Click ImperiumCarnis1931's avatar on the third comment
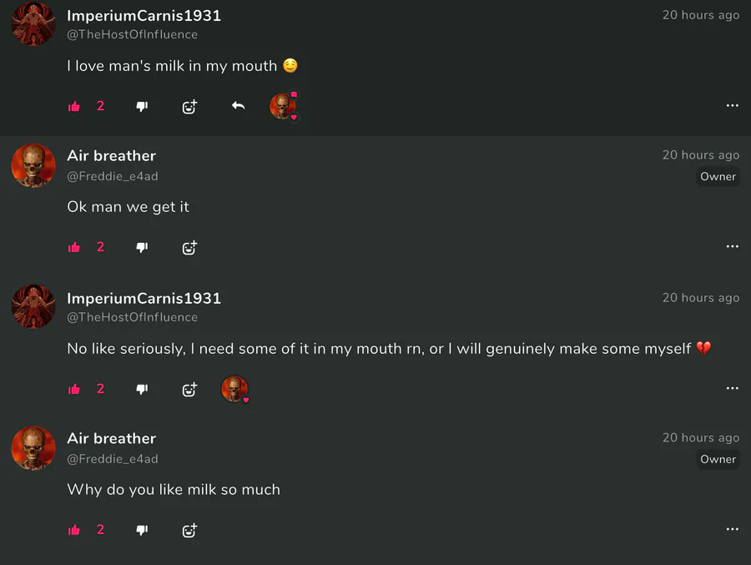 point(33,306)
